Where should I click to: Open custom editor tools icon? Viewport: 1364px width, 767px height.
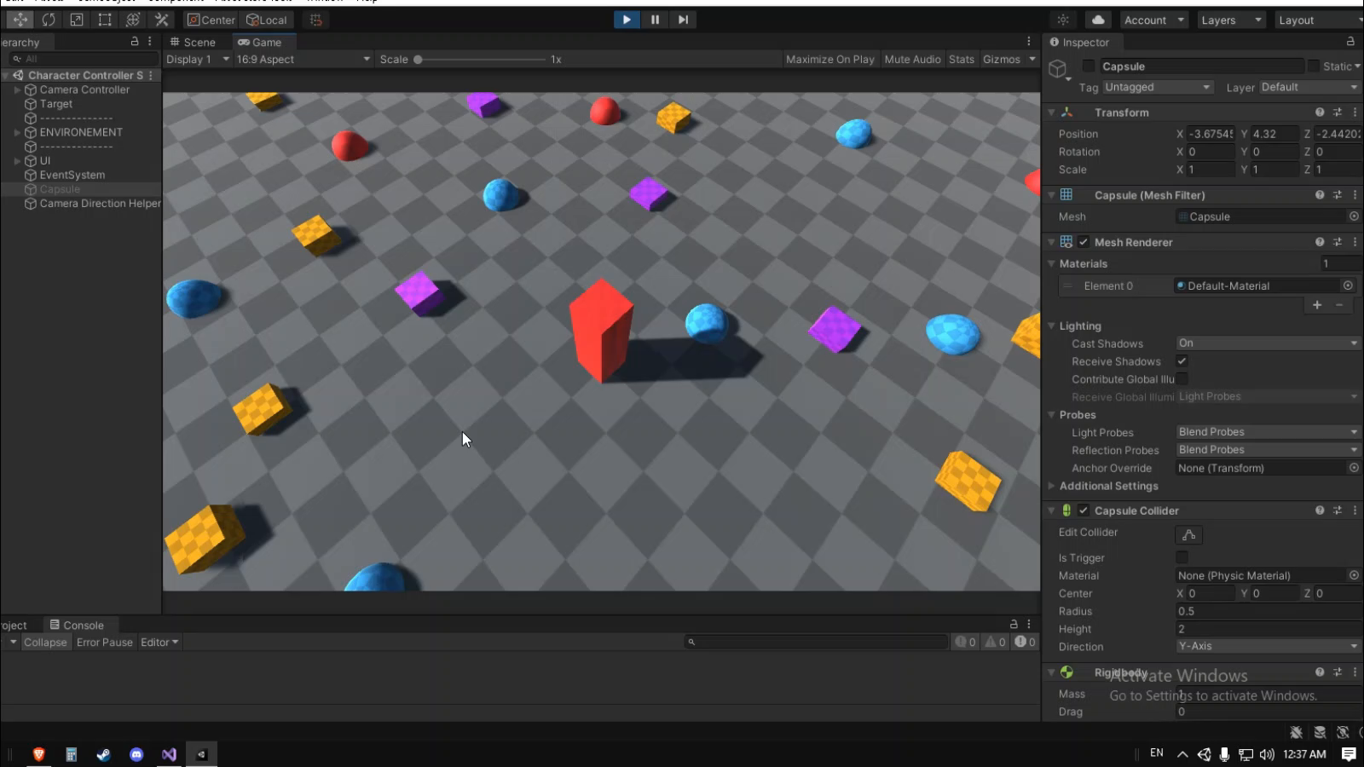tap(161, 20)
